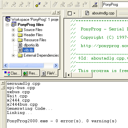Select External Dependencies tree item

point(41,55)
